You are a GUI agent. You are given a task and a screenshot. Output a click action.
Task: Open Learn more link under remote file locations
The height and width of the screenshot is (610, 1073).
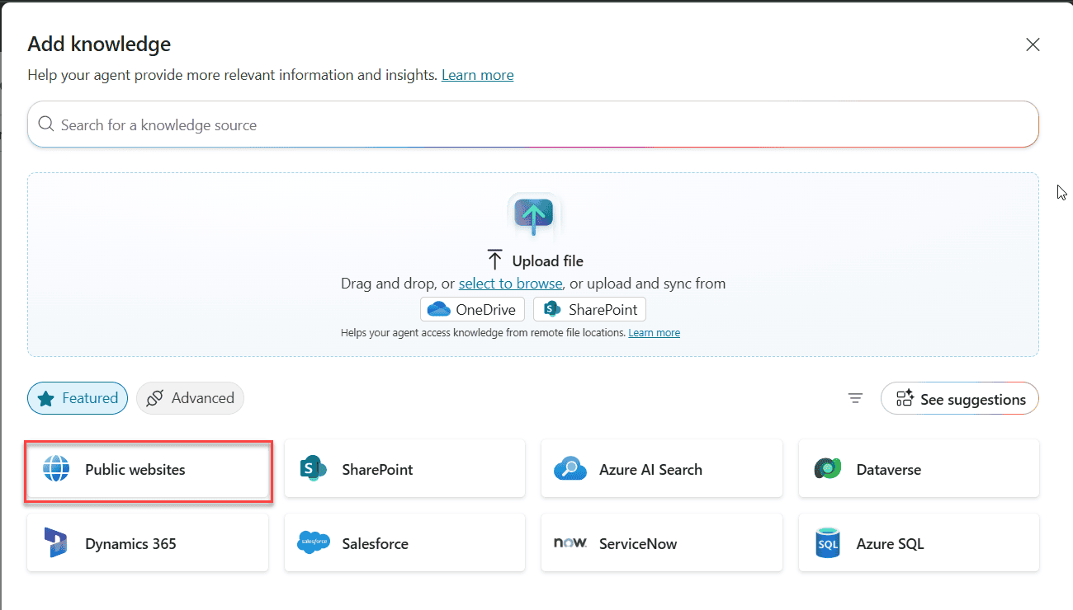[654, 333]
